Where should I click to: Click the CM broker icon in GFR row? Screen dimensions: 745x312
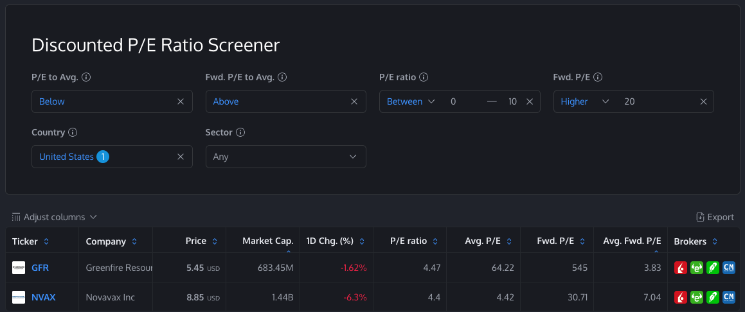729,268
